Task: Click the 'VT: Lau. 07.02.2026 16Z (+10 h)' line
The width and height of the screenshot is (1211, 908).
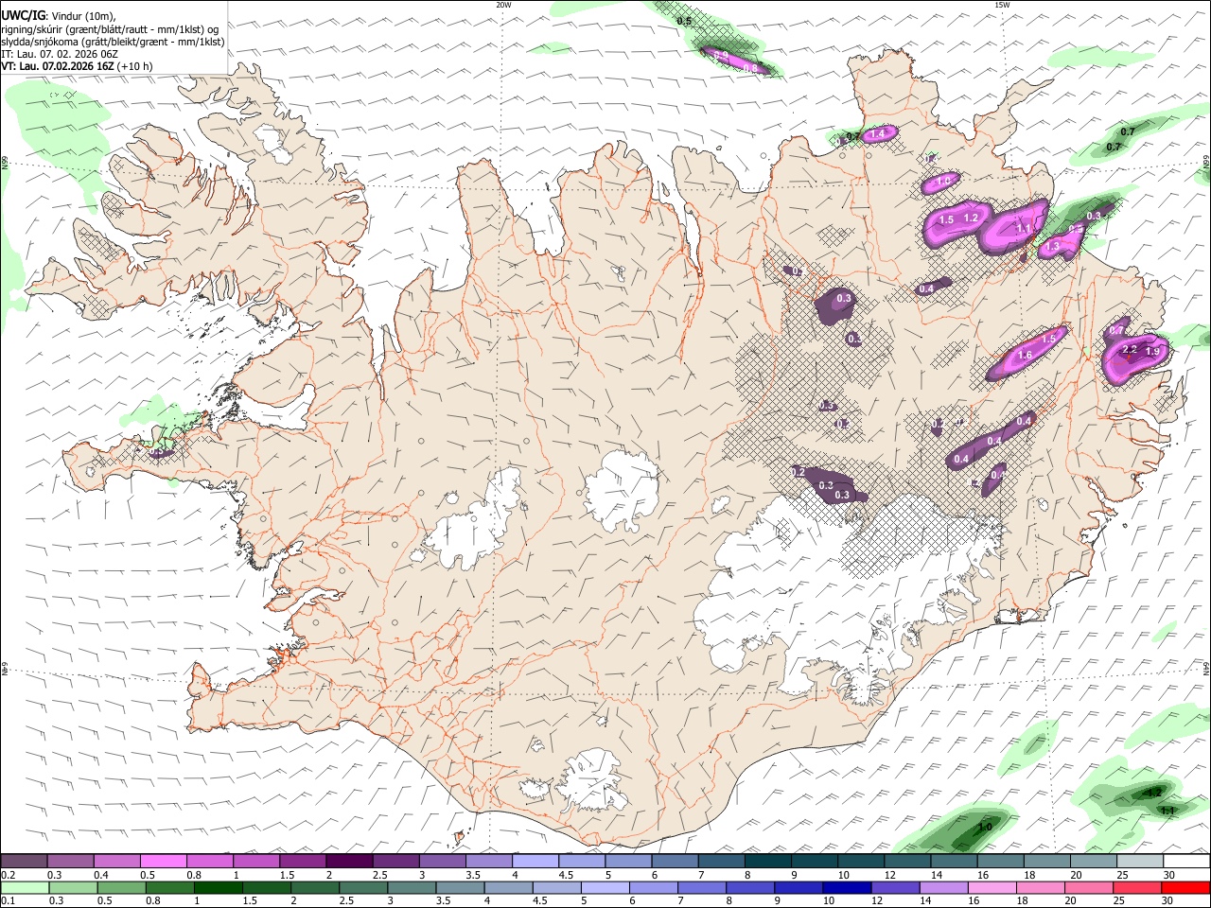Action: pyautogui.click(x=78, y=66)
